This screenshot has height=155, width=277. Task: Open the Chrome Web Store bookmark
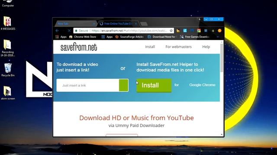83,37
